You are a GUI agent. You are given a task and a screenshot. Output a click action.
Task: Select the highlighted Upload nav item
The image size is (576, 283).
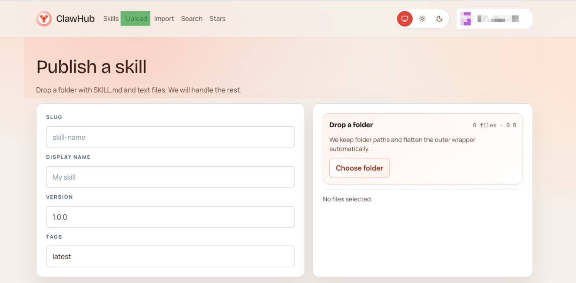136,19
